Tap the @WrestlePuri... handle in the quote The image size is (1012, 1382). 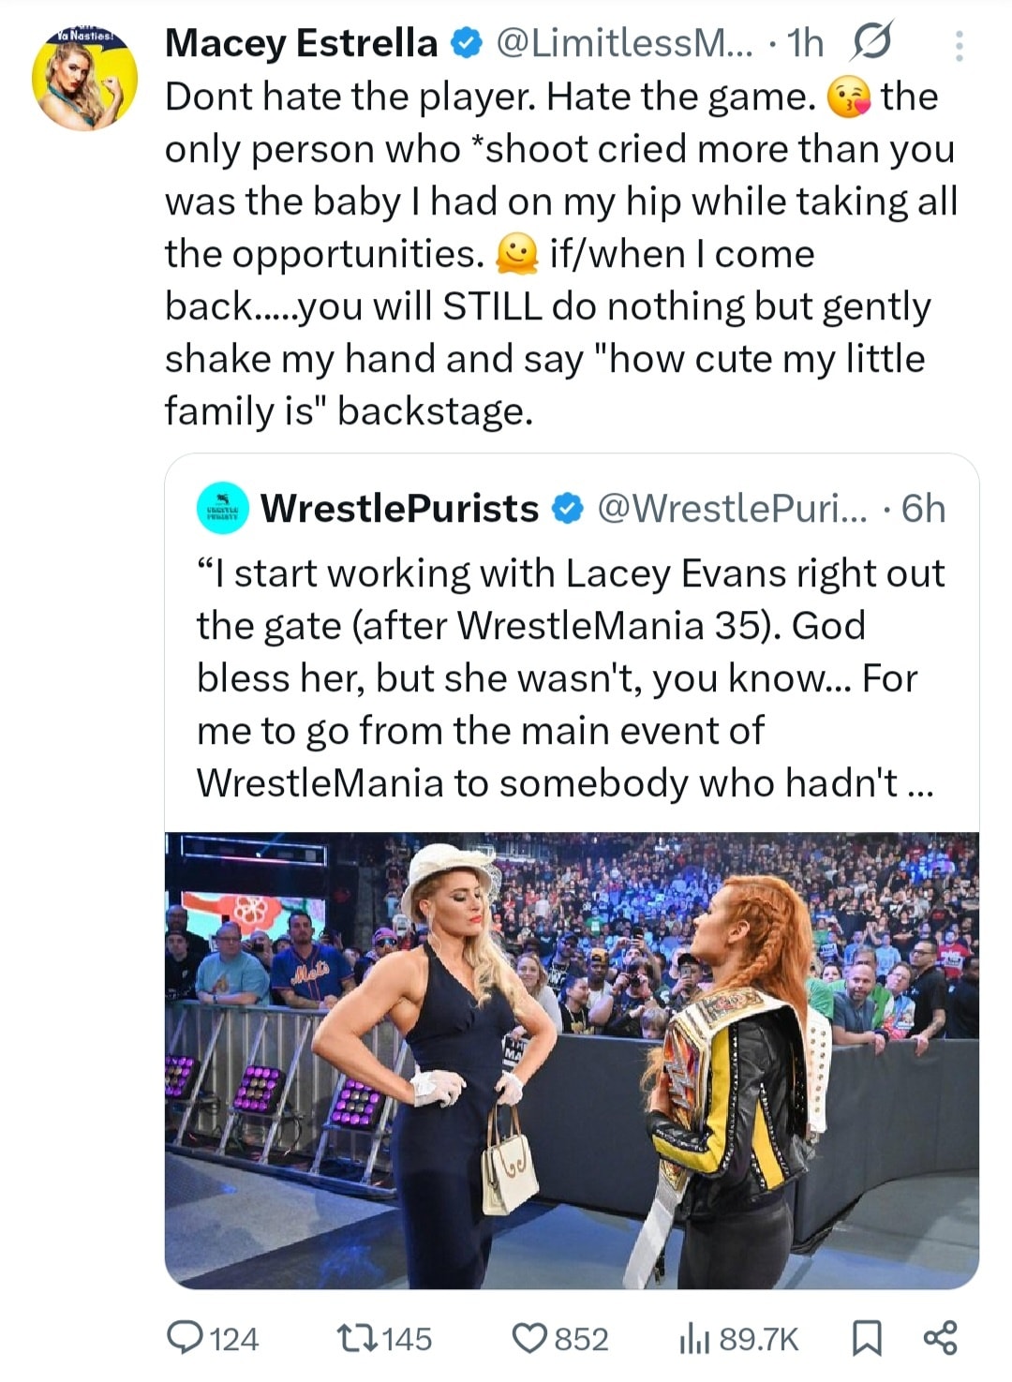733,509
